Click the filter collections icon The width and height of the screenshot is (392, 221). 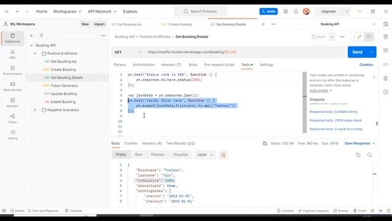41,36
